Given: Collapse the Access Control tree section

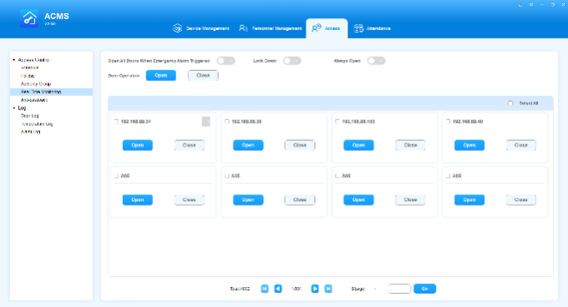Looking at the screenshot, I should [13, 60].
